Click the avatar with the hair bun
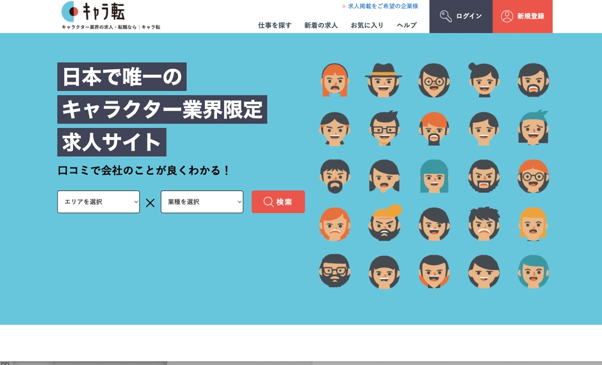The image size is (602, 365). coord(484,79)
